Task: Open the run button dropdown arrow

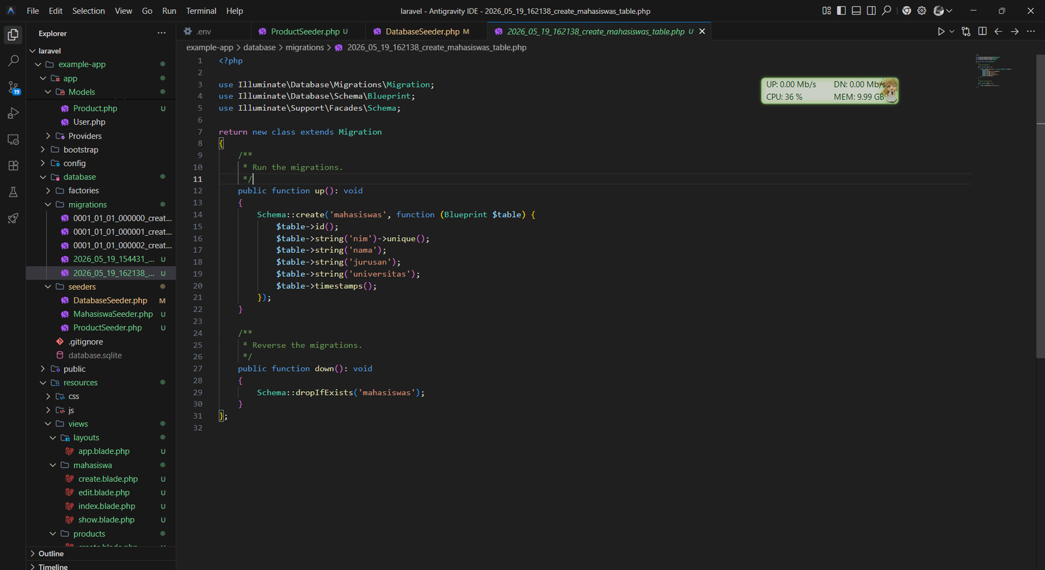Action: pos(952,31)
